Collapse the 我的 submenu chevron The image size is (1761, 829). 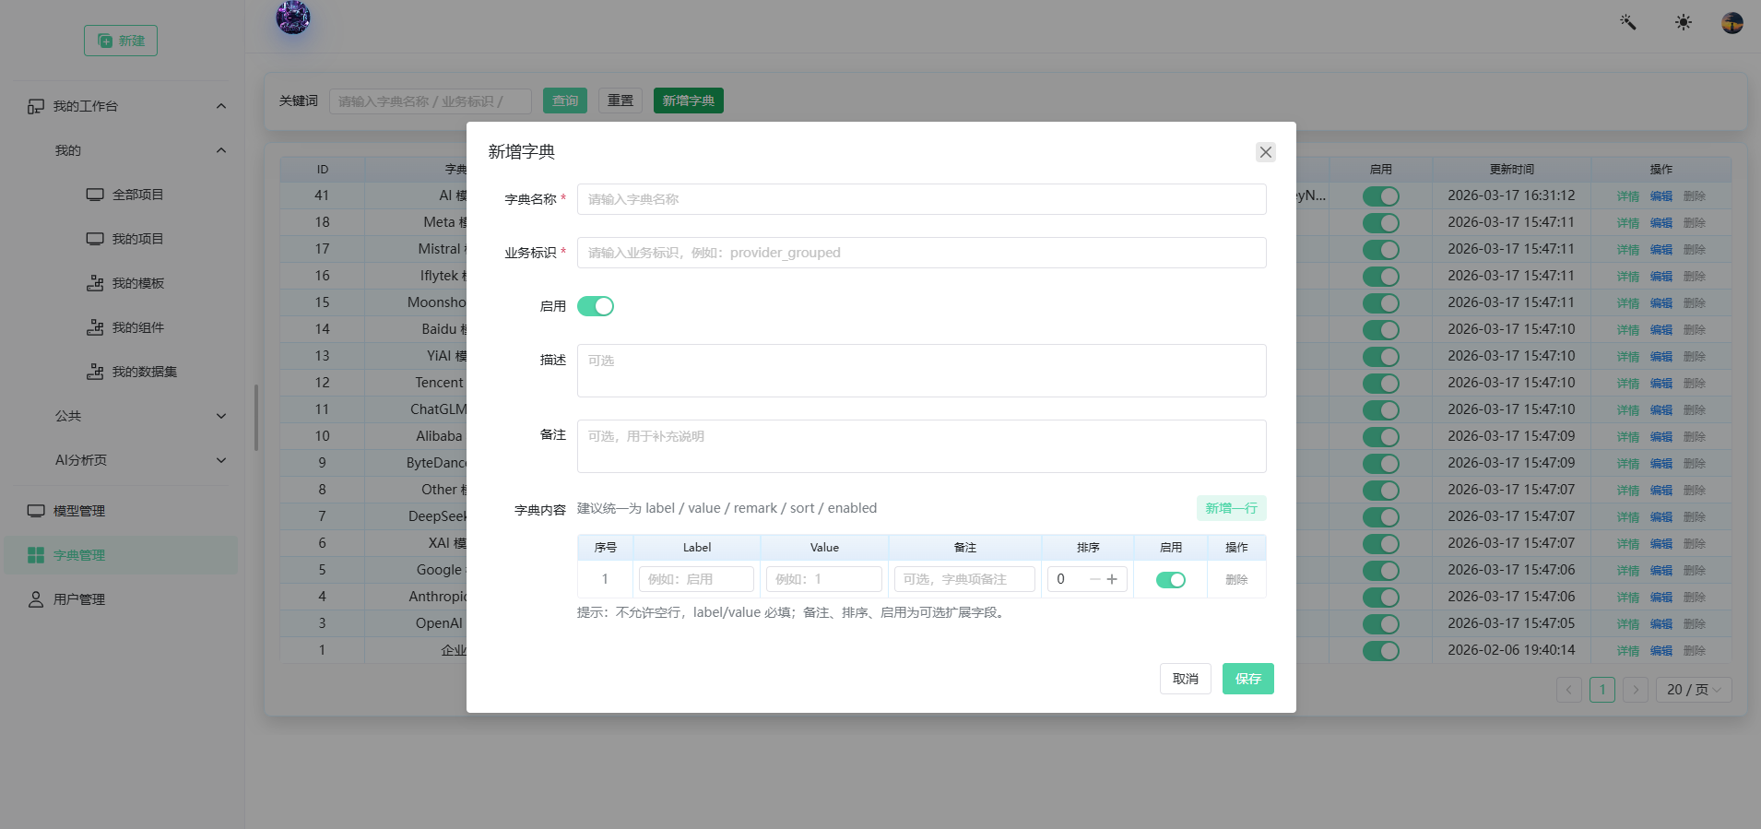pyautogui.click(x=221, y=150)
